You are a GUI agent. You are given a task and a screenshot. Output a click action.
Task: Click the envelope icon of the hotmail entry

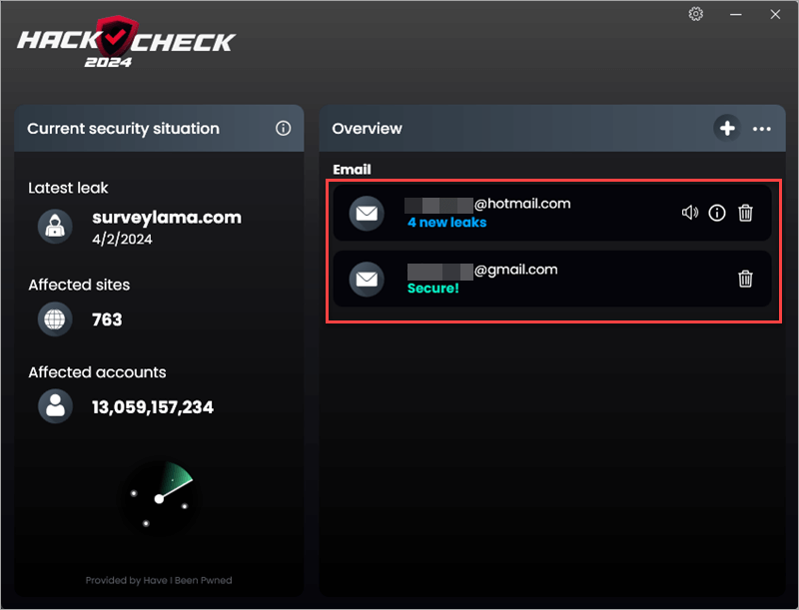[367, 213]
